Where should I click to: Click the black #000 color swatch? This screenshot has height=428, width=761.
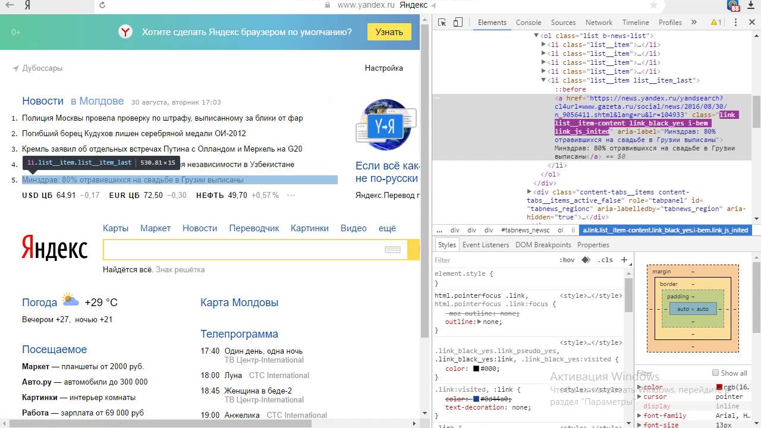tap(477, 369)
